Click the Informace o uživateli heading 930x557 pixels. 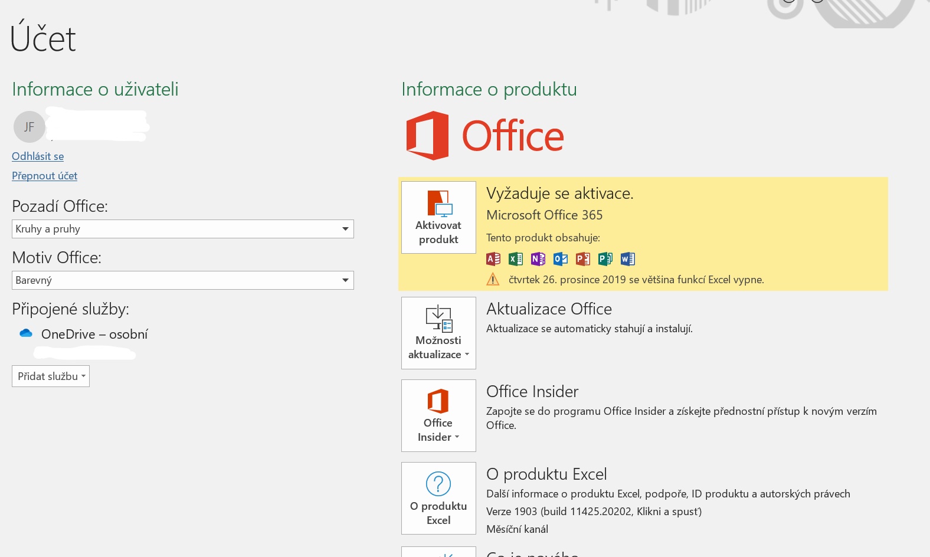coord(95,89)
